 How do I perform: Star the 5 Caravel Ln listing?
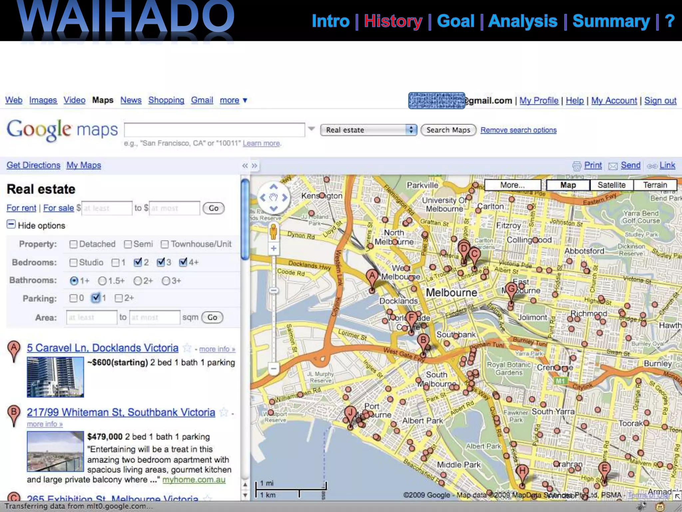187,348
